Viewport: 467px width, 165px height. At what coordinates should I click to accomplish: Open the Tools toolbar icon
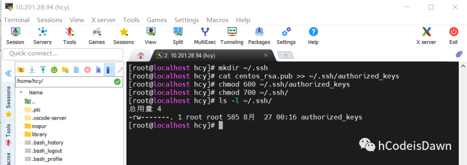(69, 36)
